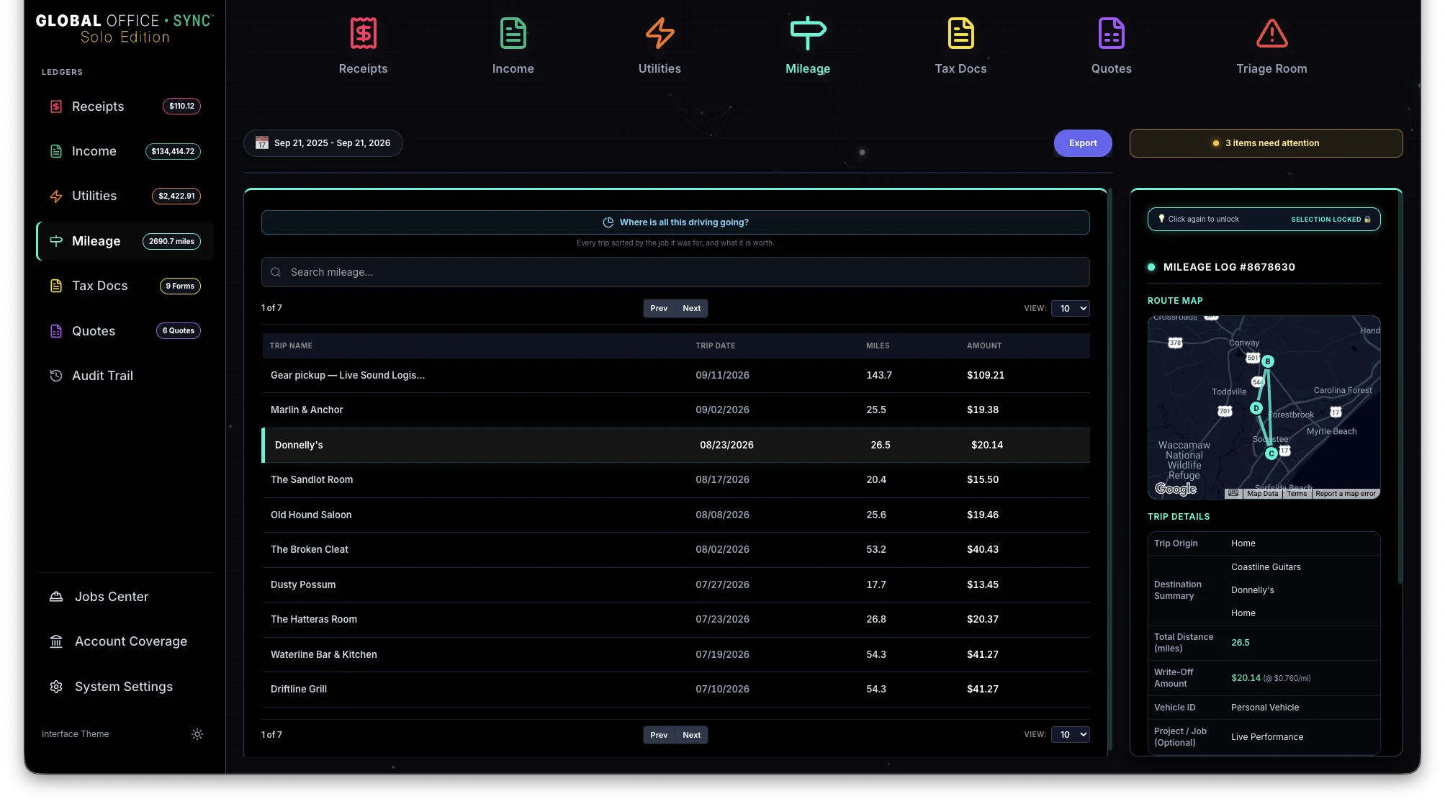Open Quotes top navigation icon
1445x804 pixels.
[x=1111, y=33]
